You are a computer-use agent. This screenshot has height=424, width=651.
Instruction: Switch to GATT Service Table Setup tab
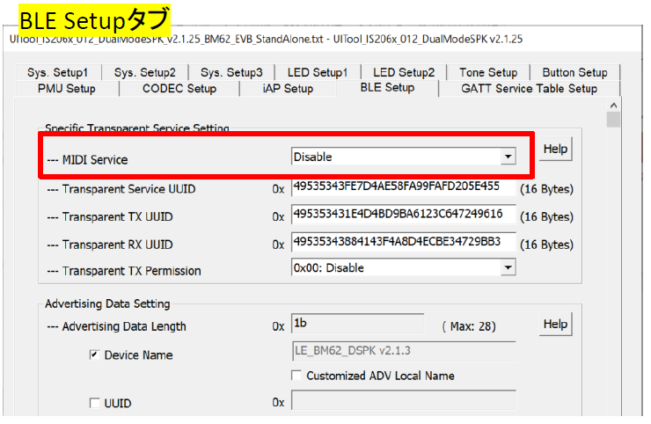click(529, 88)
